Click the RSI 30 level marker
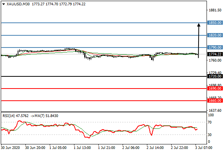224x152 pixels. (x=210, y=135)
